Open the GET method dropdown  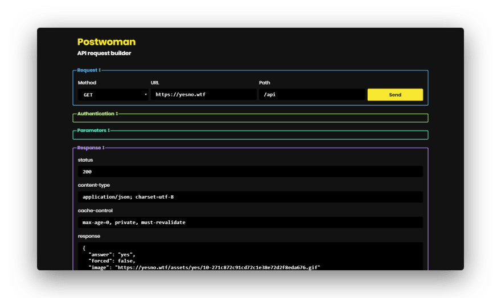pyautogui.click(x=113, y=95)
